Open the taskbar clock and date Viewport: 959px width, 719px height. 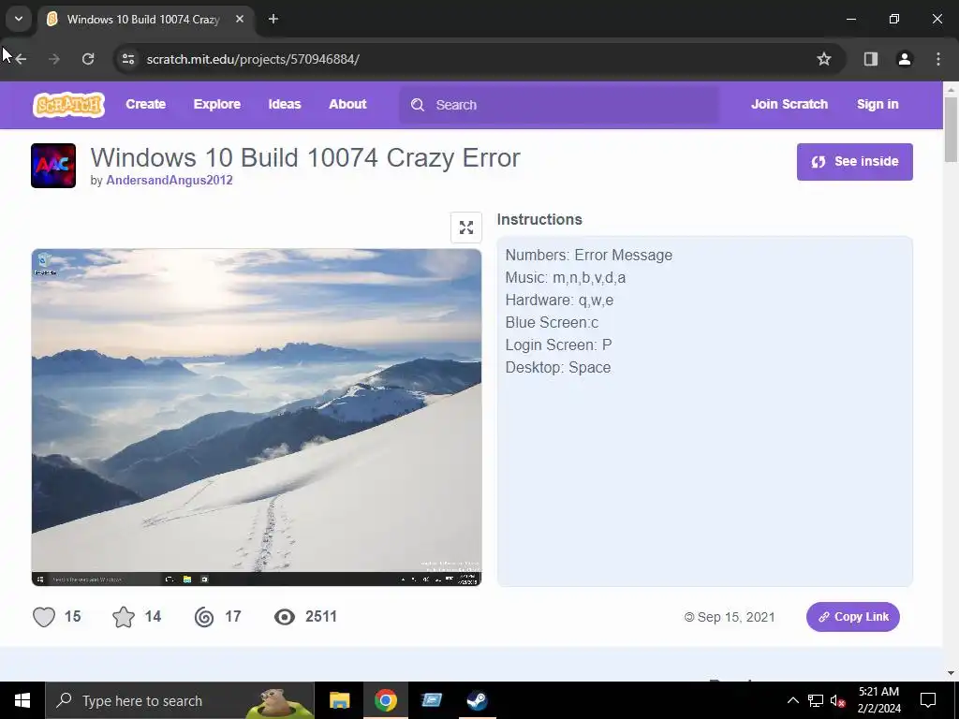point(878,700)
